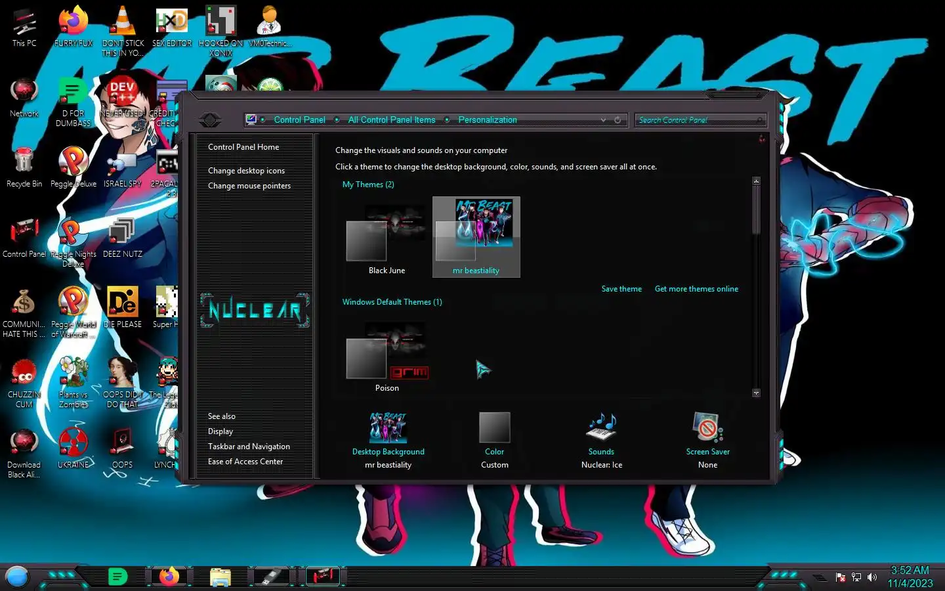Viewport: 945px width, 591px height.
Task: Click in the Search Control Panel field
Action: [x=700, y=120]
